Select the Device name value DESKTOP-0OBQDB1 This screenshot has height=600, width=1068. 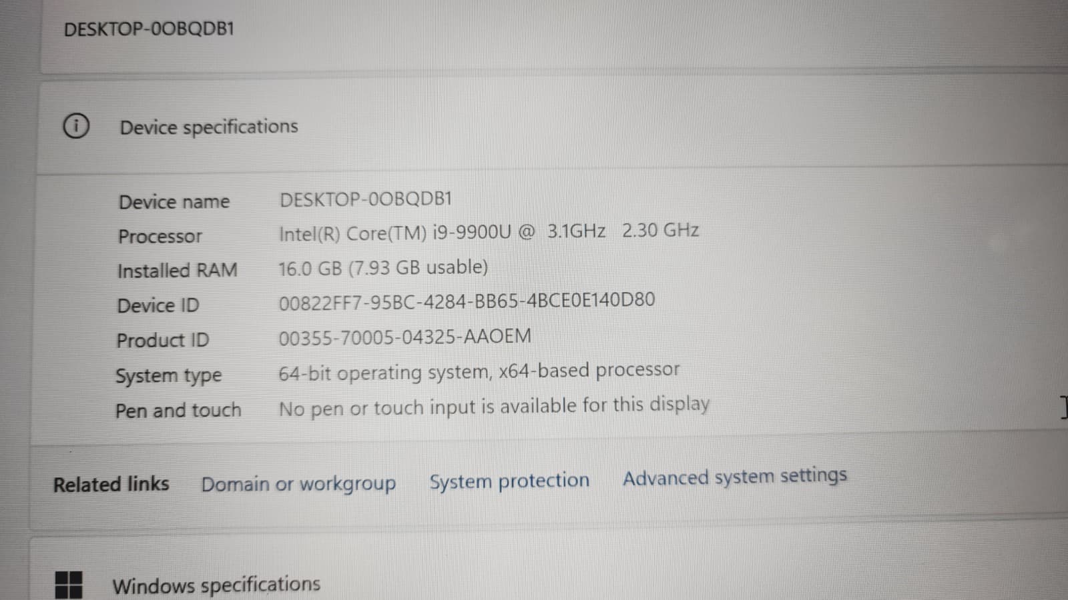tap(366, 199)
